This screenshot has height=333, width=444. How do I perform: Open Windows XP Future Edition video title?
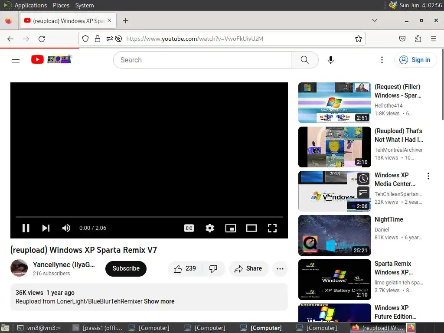[395, 312]
